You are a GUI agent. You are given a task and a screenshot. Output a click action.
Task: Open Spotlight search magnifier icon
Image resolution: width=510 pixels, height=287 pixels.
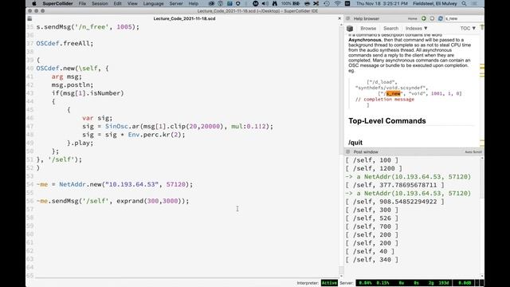click(x=464, y=3)
